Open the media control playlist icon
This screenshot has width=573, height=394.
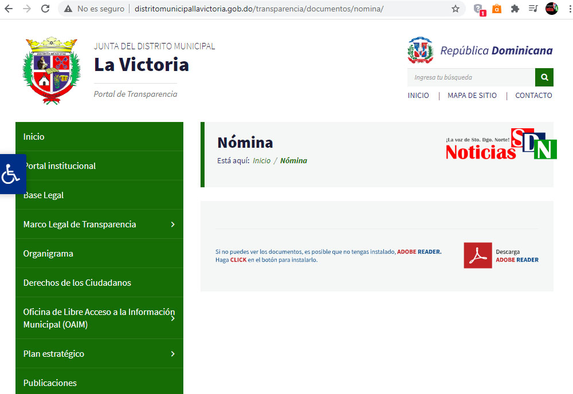[x=533, y=9]
